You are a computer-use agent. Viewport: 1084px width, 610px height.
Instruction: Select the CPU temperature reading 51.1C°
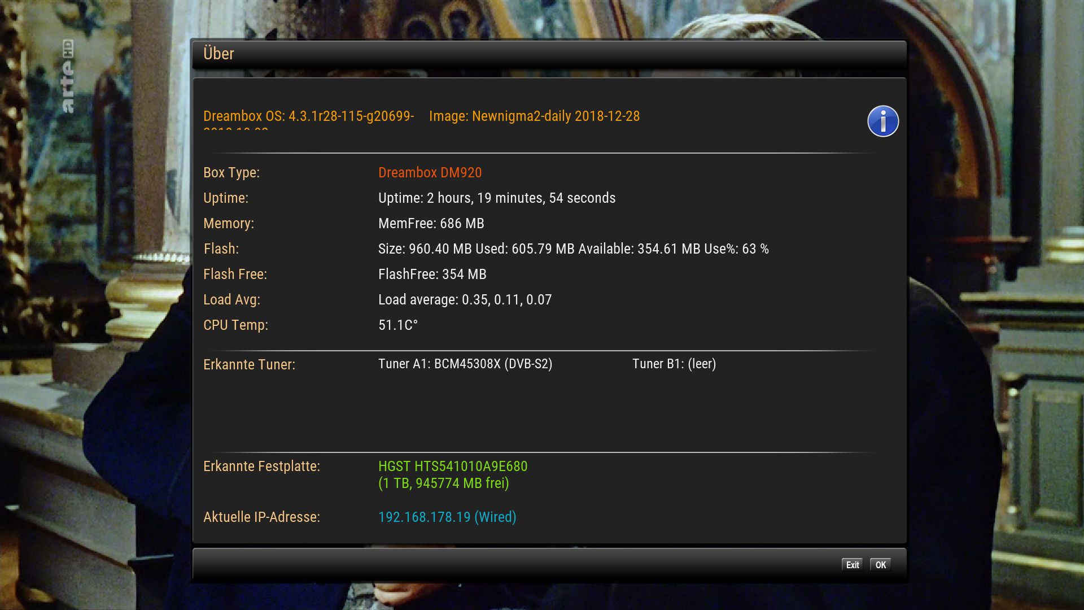[x=398, y=325]
